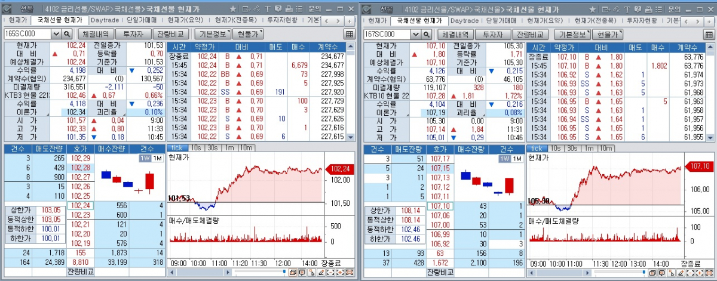Toggle 1M candle view in right window
This screenshot has width=717, height=281.
[x=516, y=158]
